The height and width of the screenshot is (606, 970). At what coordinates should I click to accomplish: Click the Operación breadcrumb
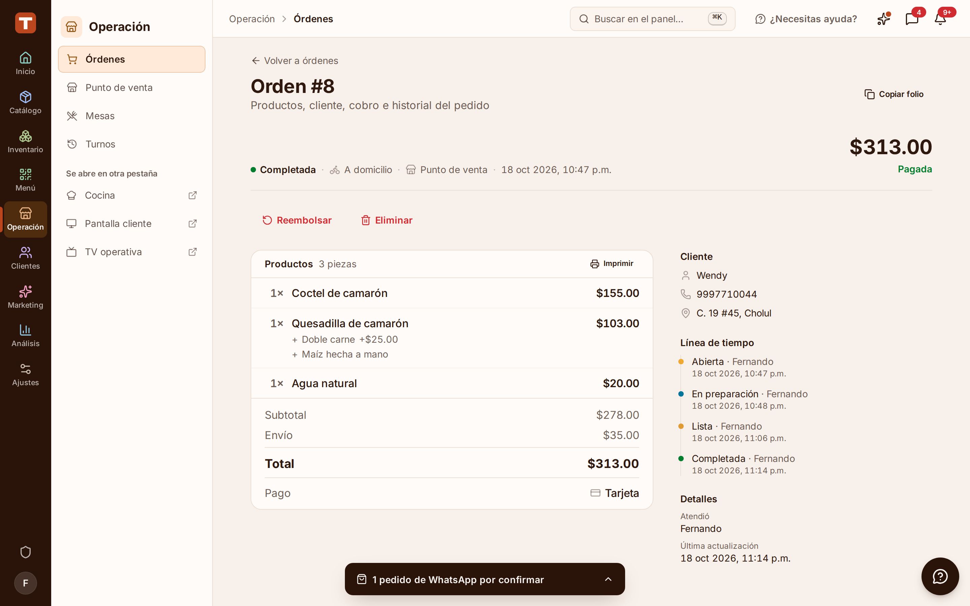point(252,19)
